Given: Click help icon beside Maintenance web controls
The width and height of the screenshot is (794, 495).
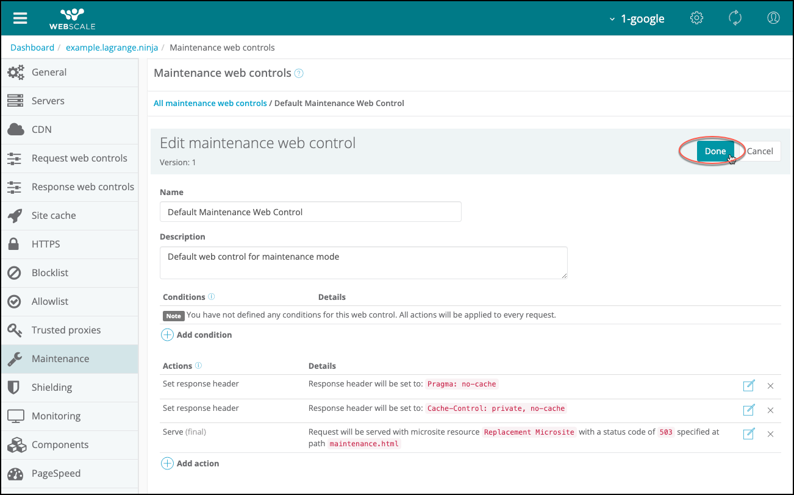Looking at the screenshot, I should point(299,74).
